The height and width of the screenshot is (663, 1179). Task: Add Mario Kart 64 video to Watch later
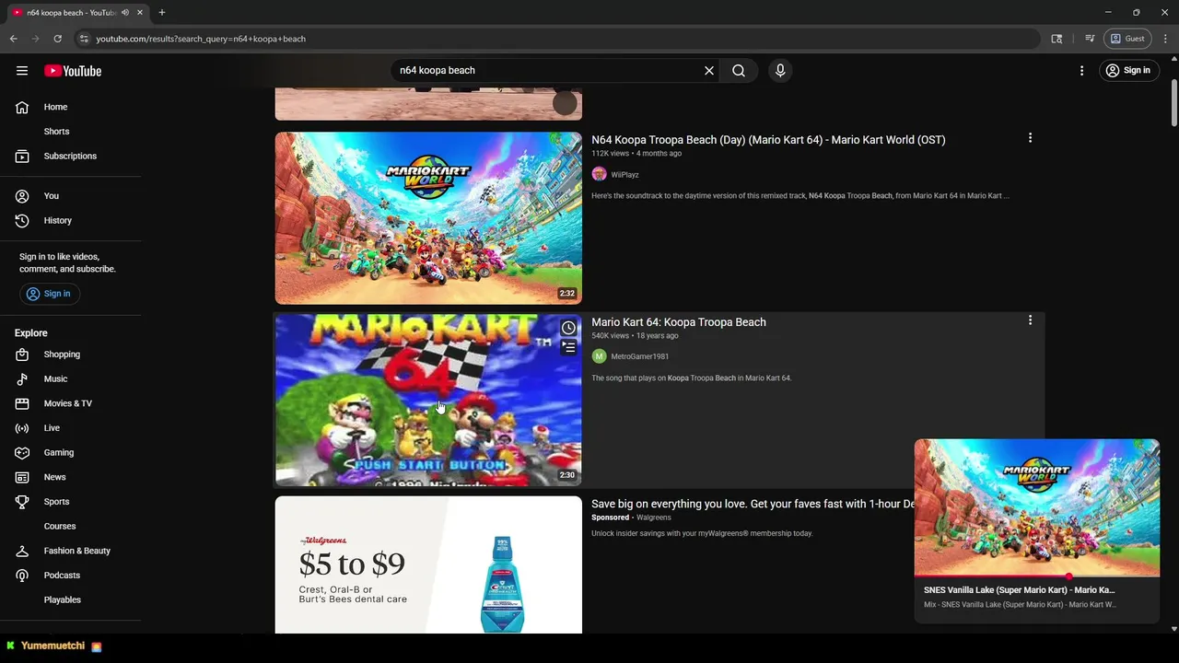(x=568, y=328)
